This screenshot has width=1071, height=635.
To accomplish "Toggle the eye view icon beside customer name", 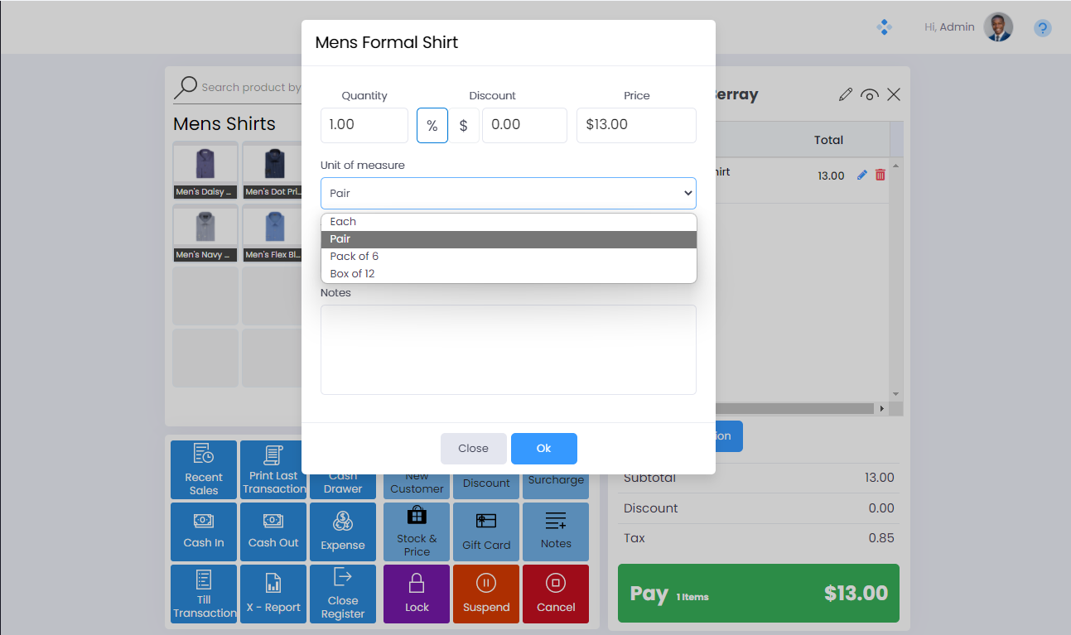I will (x=869, y=95).
